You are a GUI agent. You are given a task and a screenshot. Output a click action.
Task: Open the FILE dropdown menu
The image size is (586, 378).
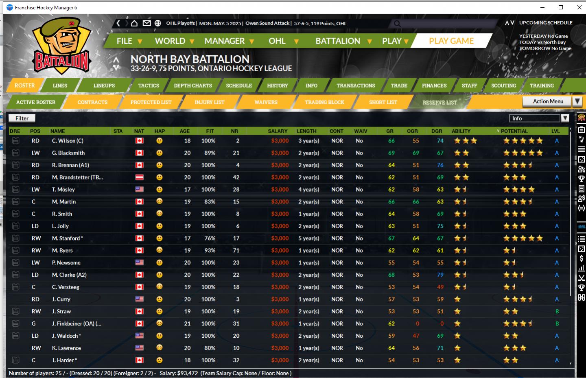click(x=129, y=41)
